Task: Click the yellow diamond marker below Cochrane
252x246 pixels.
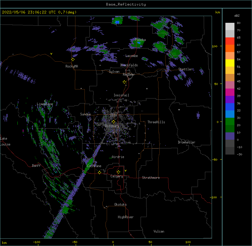Action: [99, 173]
